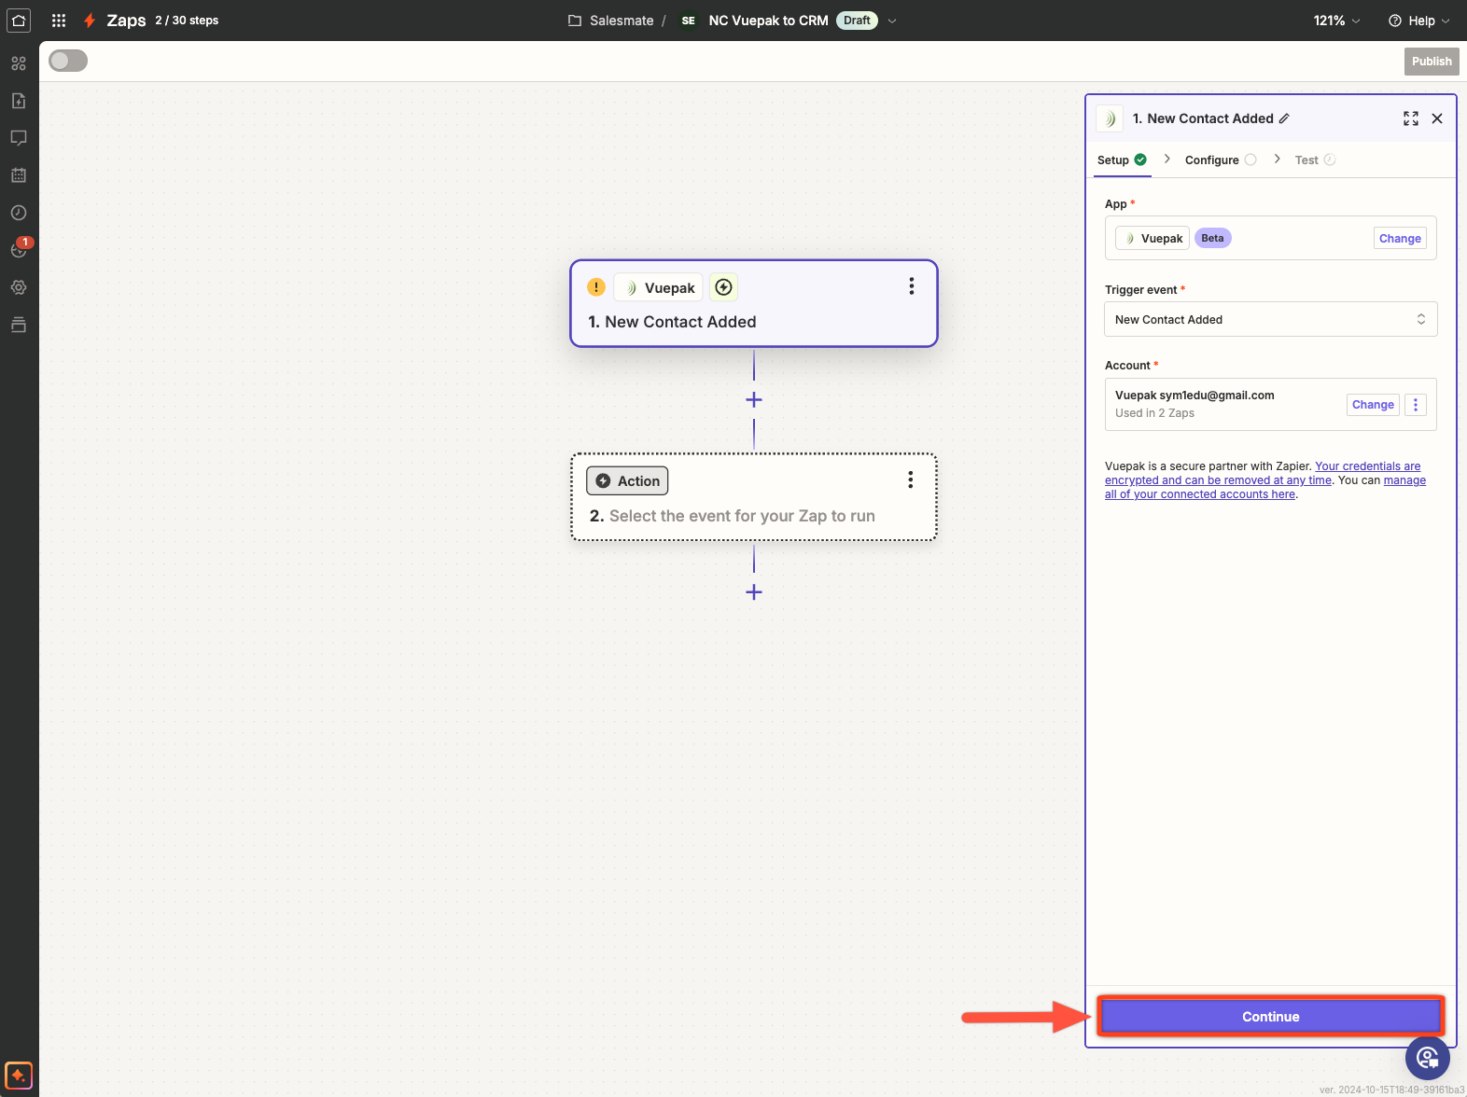Toggle the Zap on/off switch
Screen dimensions: 1467x1097
pos(68,61)
